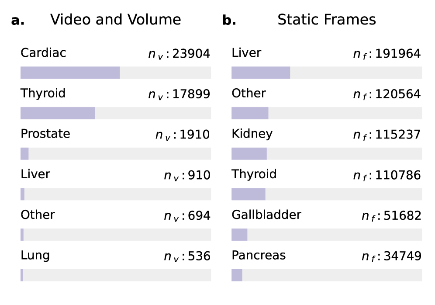Image resolution: width=435 pixels, height=305 pixels.
Task: Click the Pancreas label
Action: coord(259,255)
